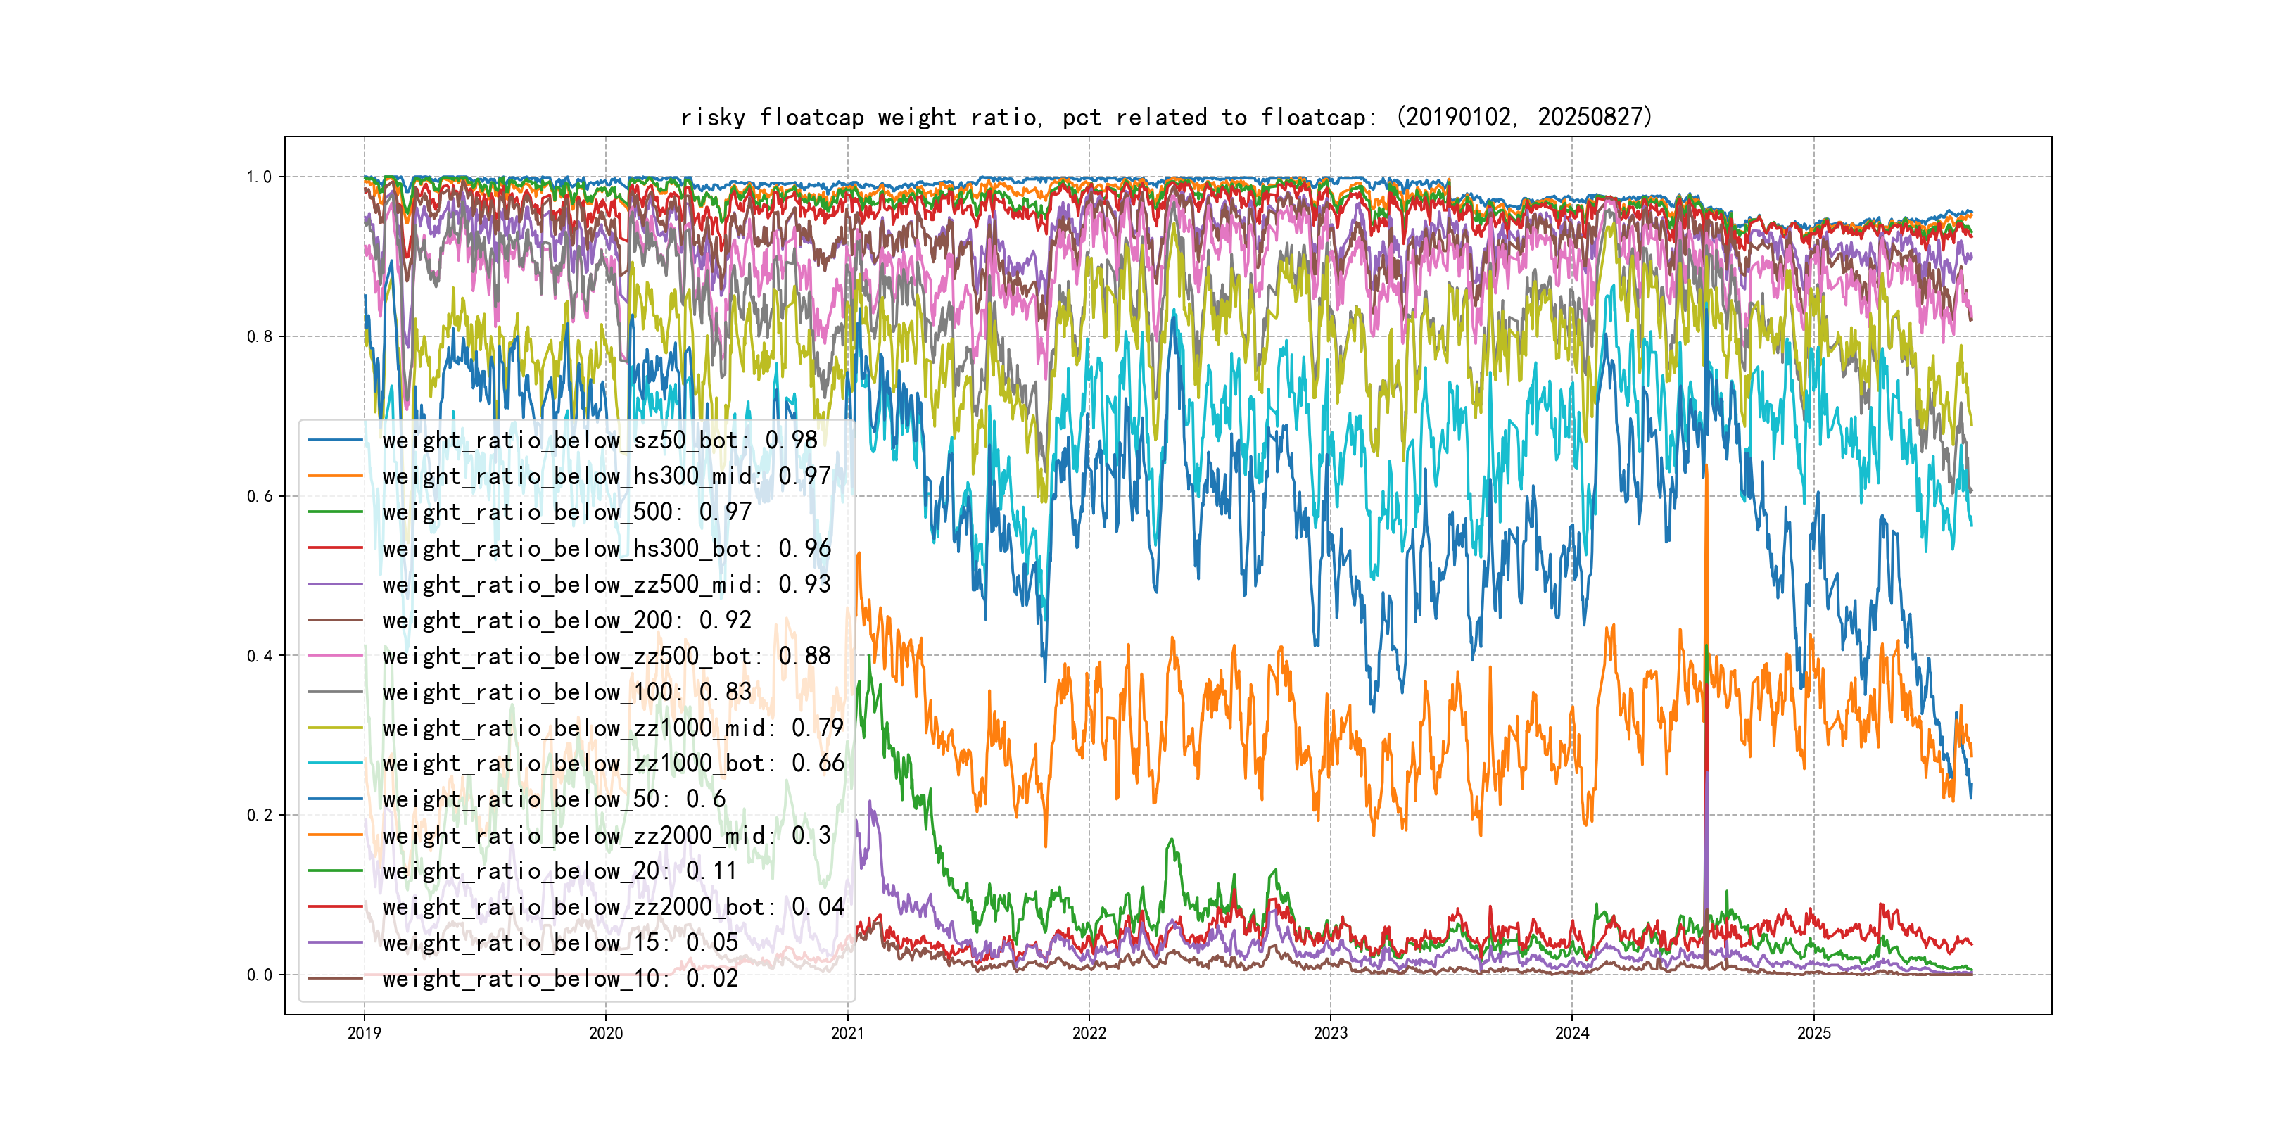2280x1140 pixels.
Task: Select legend label weight_ratio_below_500
Action: point(566,512)
